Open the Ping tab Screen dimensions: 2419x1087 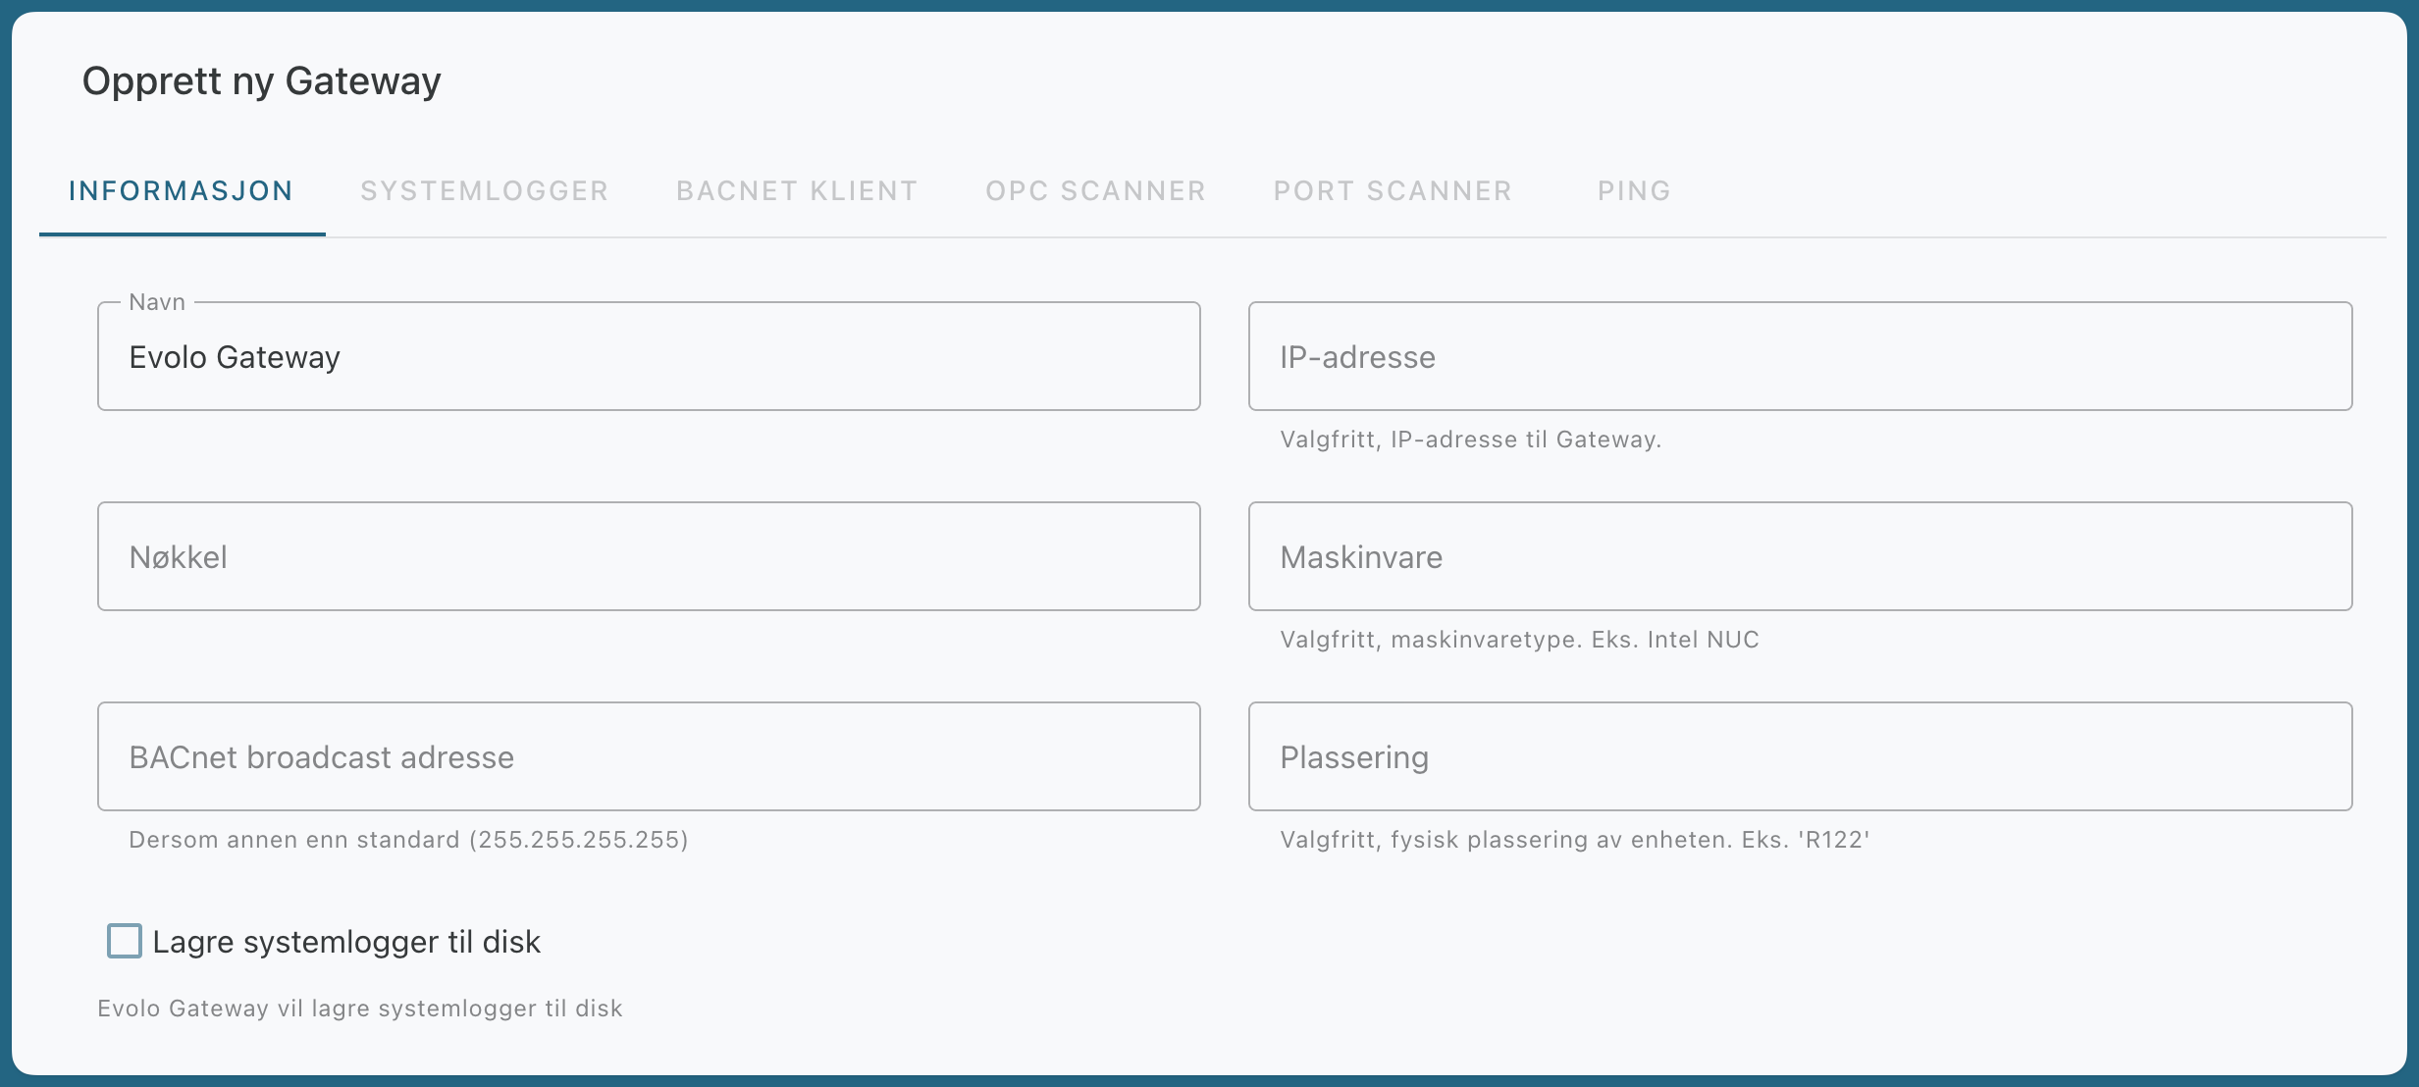point(1634,190)
